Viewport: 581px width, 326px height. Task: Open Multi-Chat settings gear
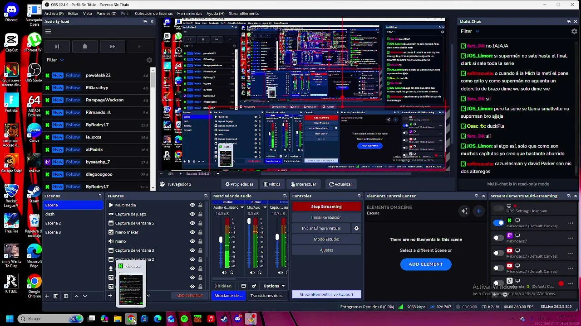574,31
